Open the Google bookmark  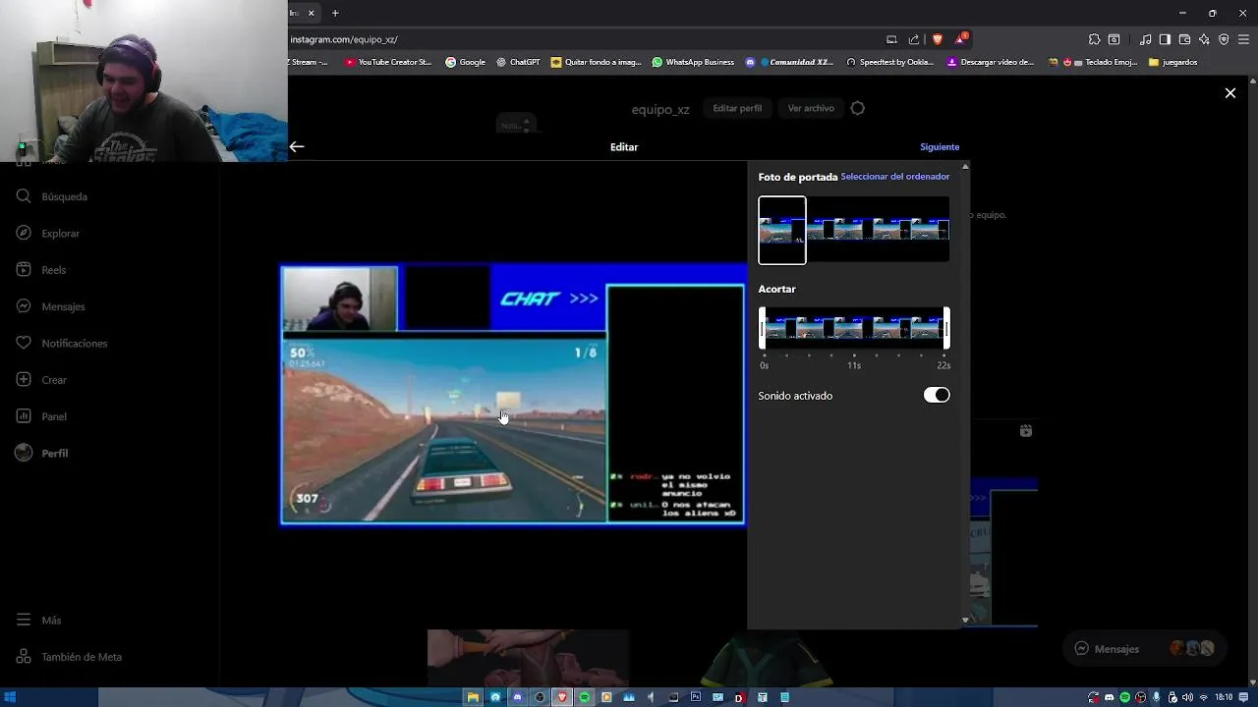pyautogui.click(x=465, y=62)
